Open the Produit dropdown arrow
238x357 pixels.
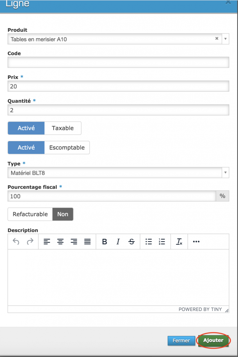pos(225,39)
